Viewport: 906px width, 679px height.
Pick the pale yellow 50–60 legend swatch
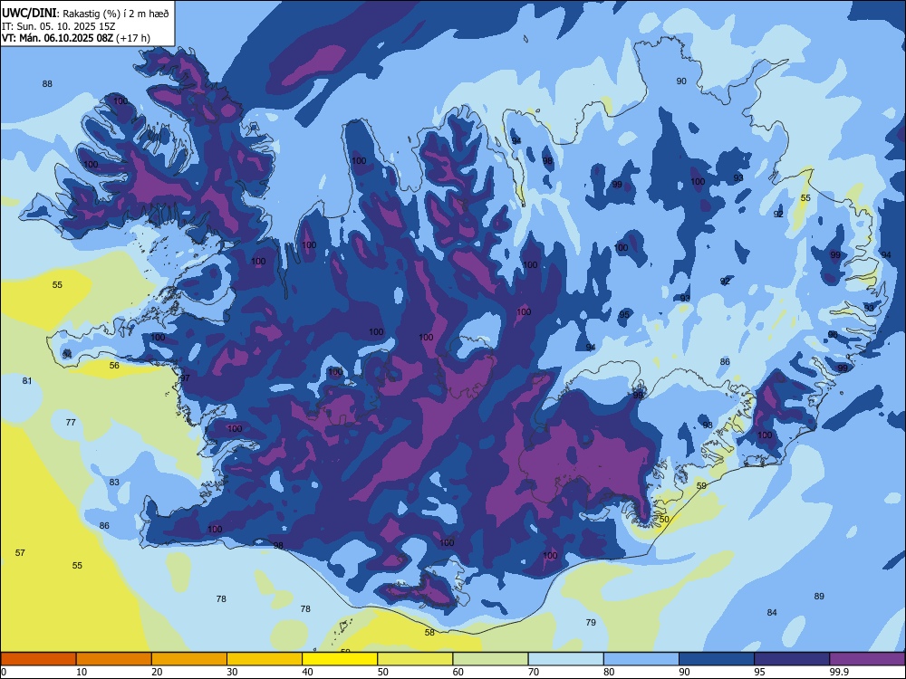[x=415, y=659]
